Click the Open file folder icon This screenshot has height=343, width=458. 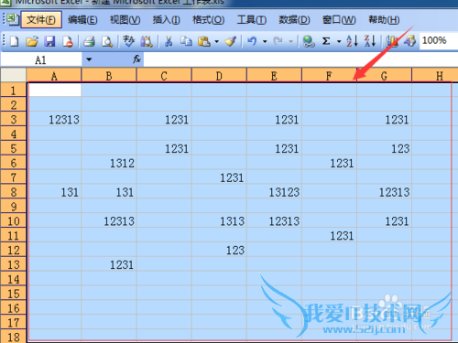[x=32, y=41]
